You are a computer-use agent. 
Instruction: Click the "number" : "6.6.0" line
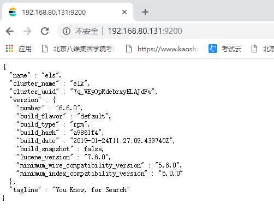click(49, 108)
